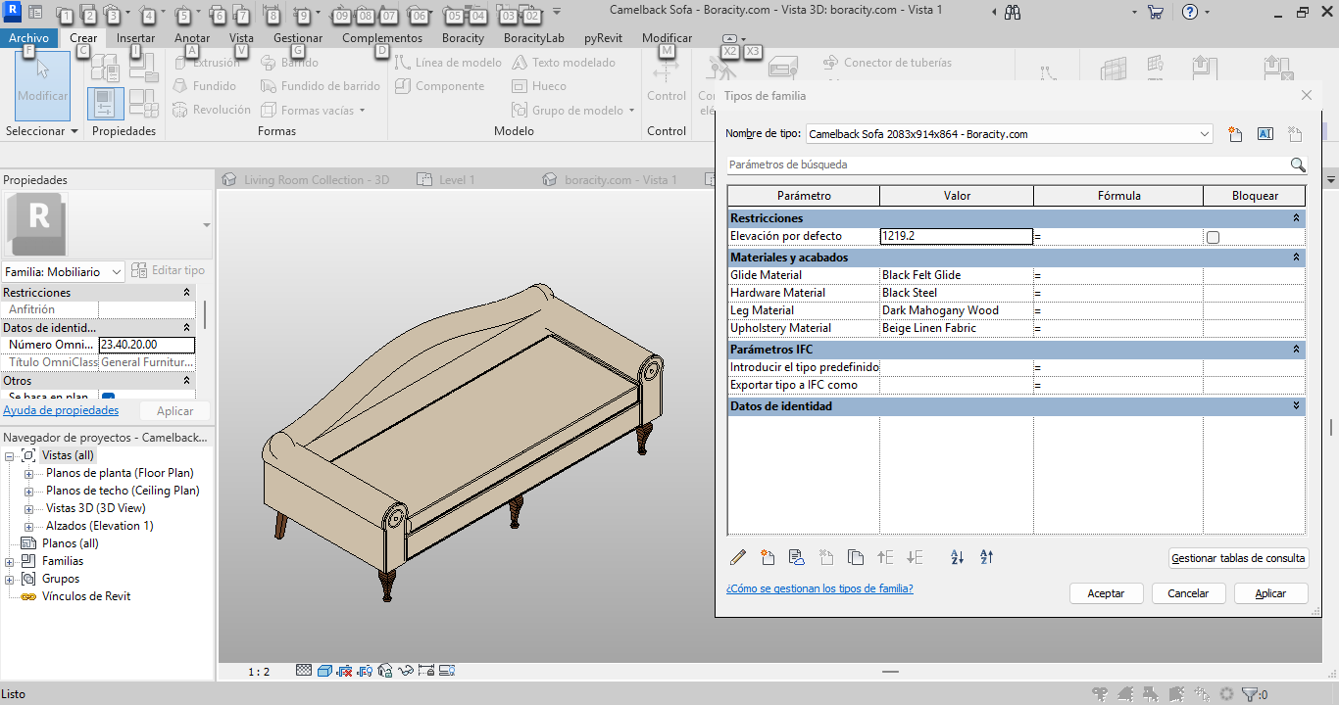
Task: Open the Archivo menu
Action: [28, 38]
